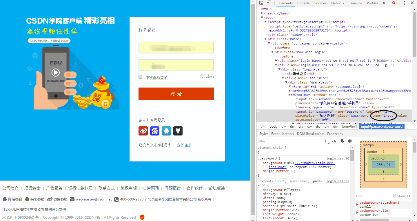This screenshot has width=417, height=221.
Task: Click the #fff background color swatch
Action: (x=289, y=190)
